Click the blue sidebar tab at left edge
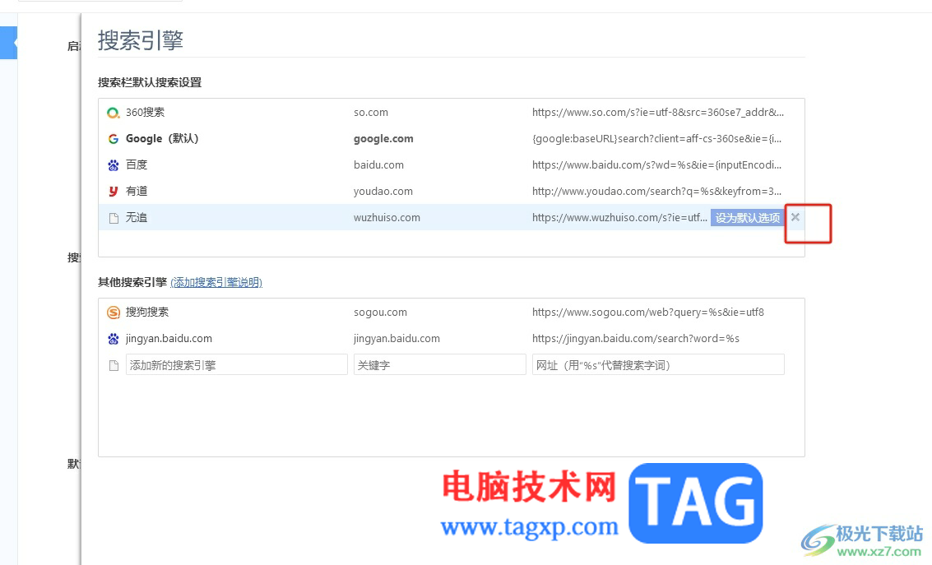Image resolution: width=932 pixels, height=565 pixels. (x=8, y=43)
